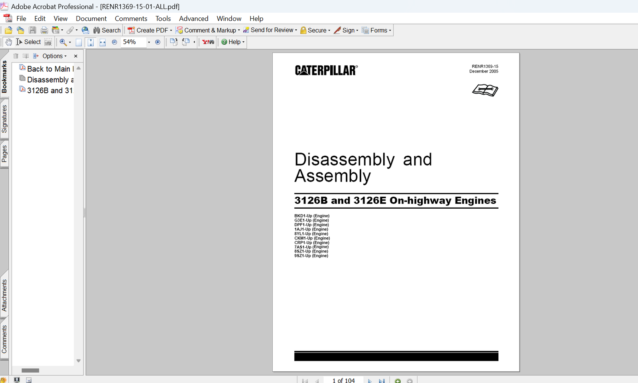The width and height of the screenshot is (638, 383).
Task: Click the Organizer icon
Action: pos(56,30)
